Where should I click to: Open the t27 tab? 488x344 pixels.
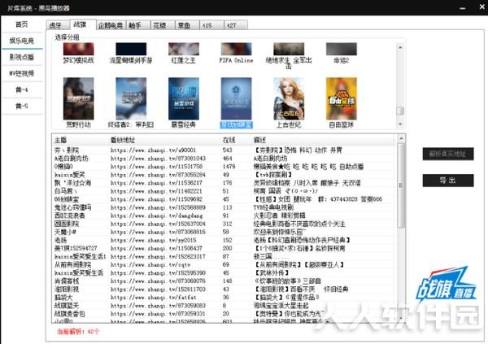click(x=236, y=25)
